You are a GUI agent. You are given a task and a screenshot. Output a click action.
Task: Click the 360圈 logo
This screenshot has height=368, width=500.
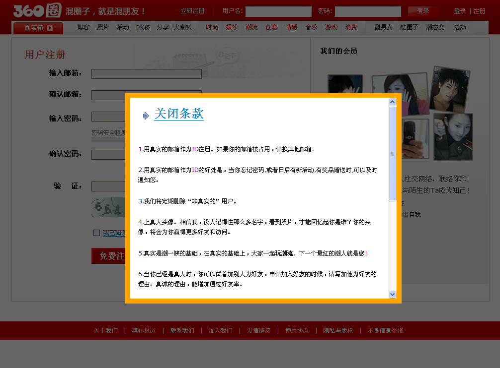point(37,10)
